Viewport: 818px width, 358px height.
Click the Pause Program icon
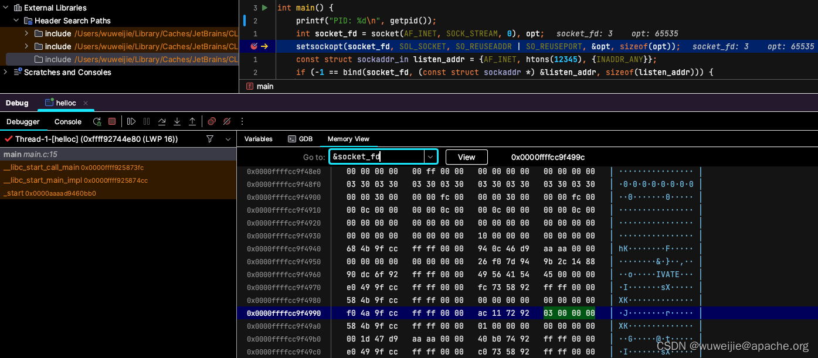[x=147, y=121]
